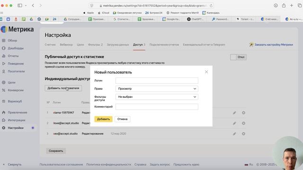Show Safari tab overview
Viewport: 303px width, 170px height.
pos(300,6)
